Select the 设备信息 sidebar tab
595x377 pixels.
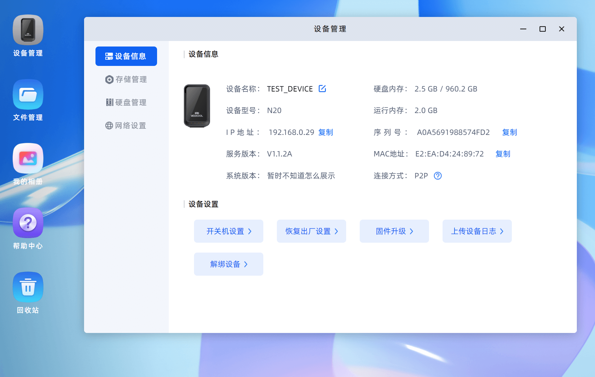(x=126, y=56)
